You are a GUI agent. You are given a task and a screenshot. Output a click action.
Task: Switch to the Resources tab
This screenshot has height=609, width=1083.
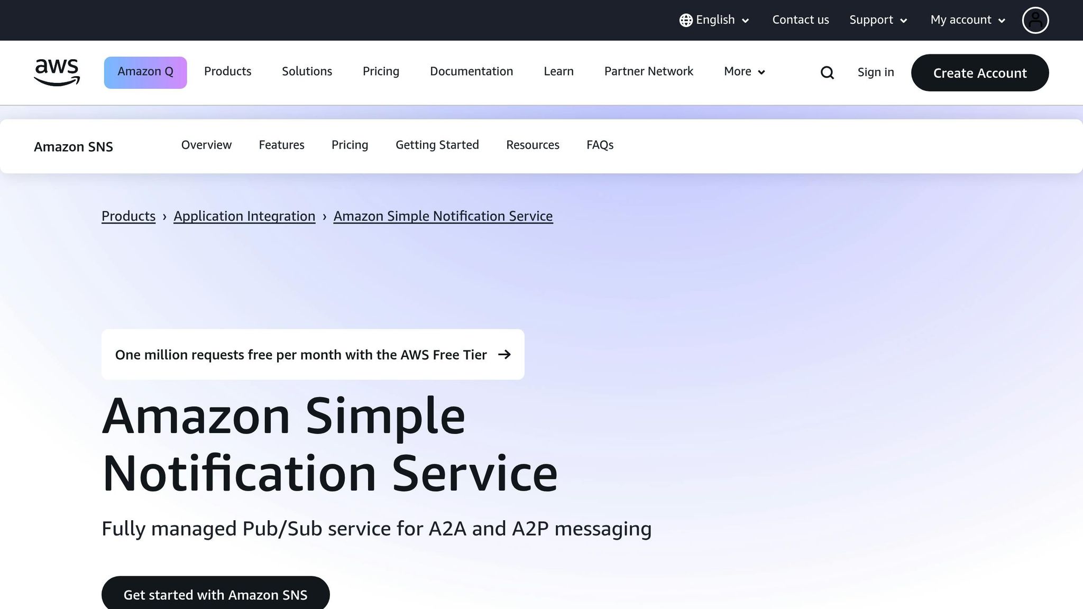(x=533, y=145)
